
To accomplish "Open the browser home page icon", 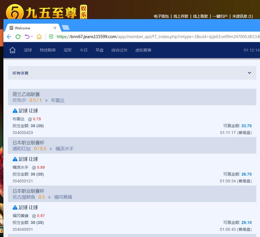I will pos(39,37).
